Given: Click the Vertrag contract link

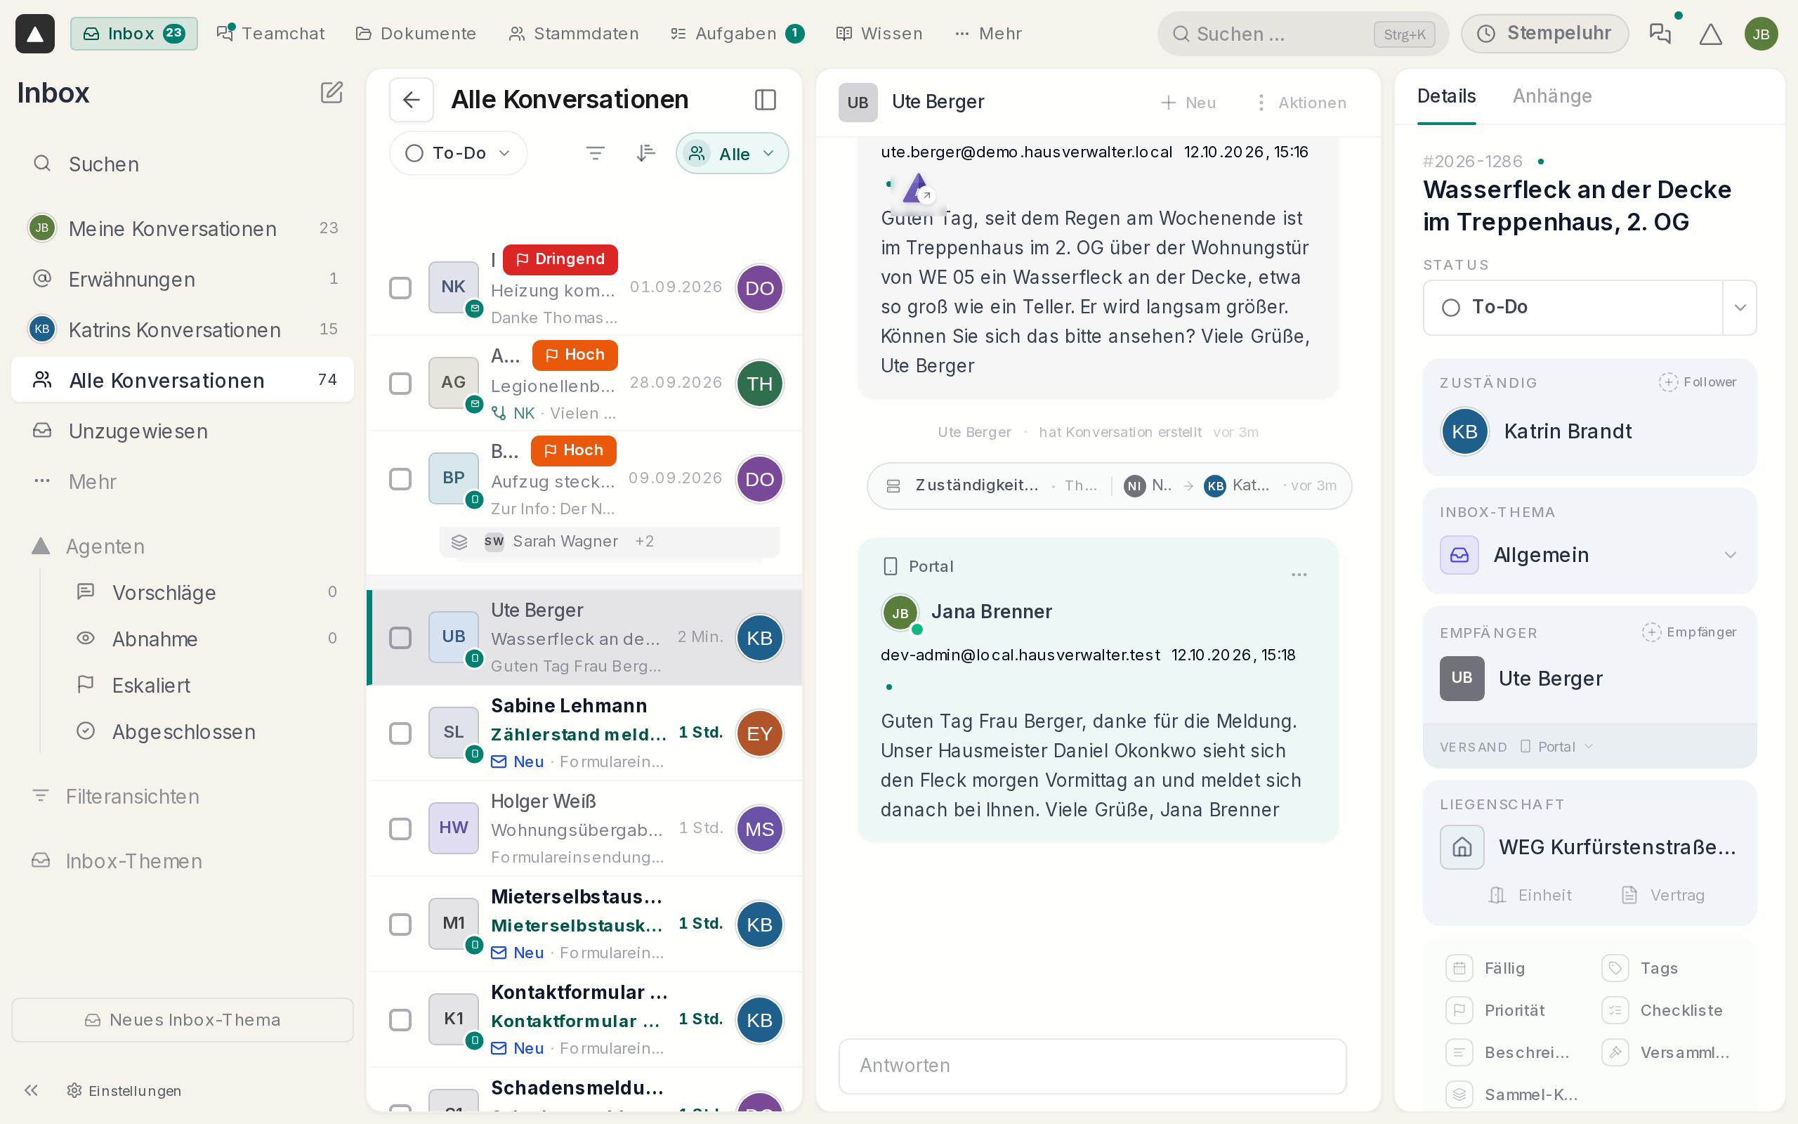Looking at the screenshot, I should click(1662, 895).
